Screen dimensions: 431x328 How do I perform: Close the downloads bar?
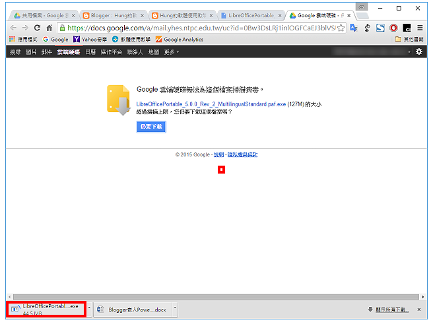point(419,310)
